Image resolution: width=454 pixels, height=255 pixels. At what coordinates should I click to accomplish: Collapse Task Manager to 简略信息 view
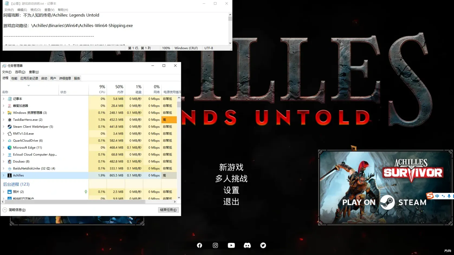[14, 210]
